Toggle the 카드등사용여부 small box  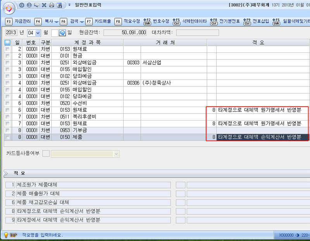pyautogui.click(x=46, y=153)
